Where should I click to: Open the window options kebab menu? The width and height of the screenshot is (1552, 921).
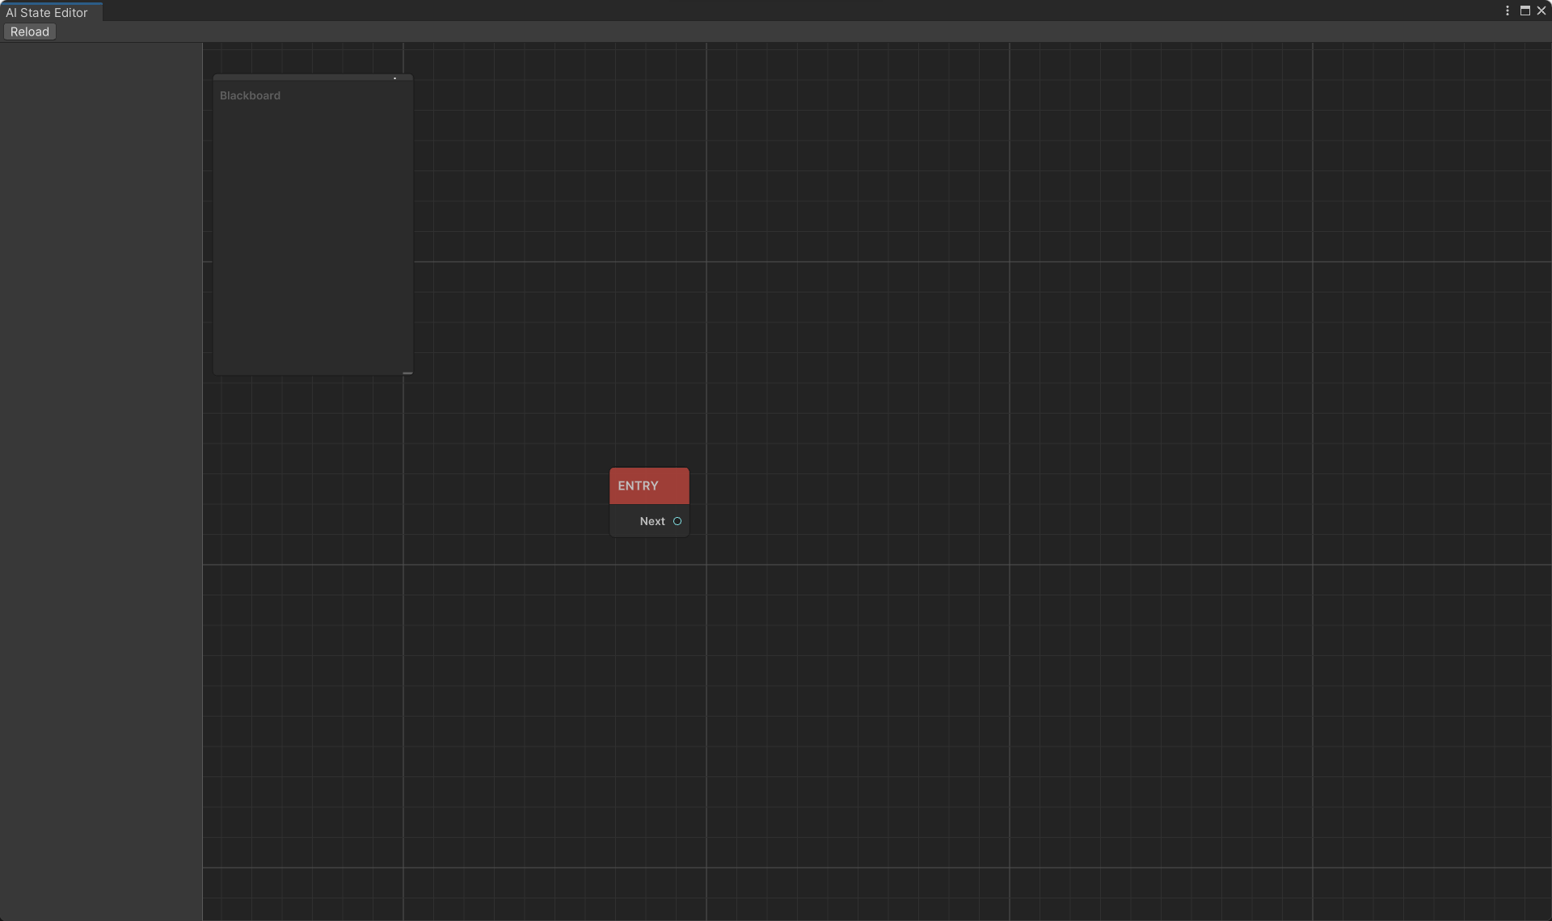(1508, 11)
